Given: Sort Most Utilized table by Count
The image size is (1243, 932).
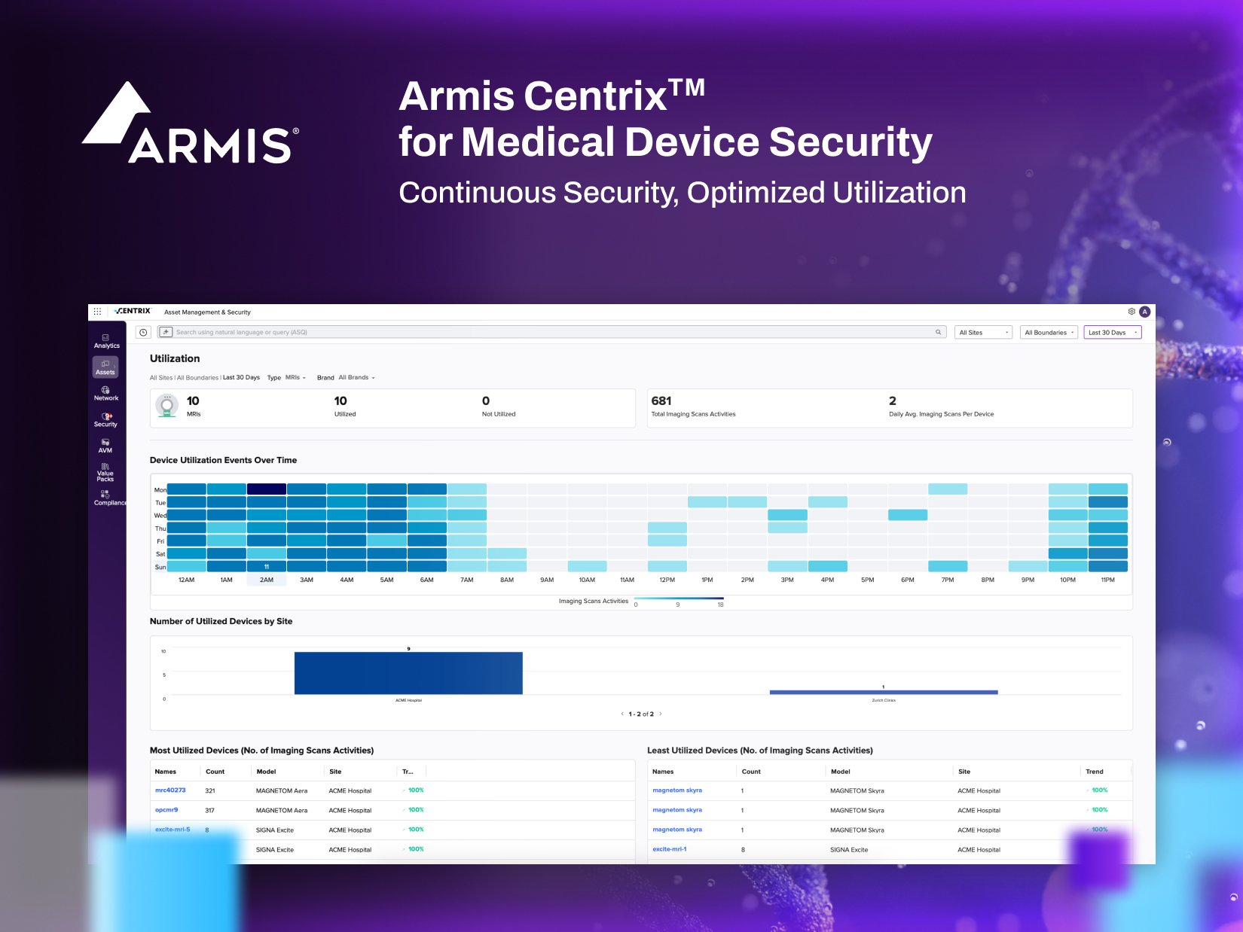Looking at the screenshot, I should pos(215,772).
